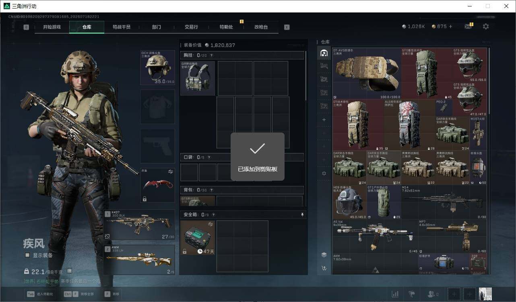Open the fourth IV extension stash page

324,106
